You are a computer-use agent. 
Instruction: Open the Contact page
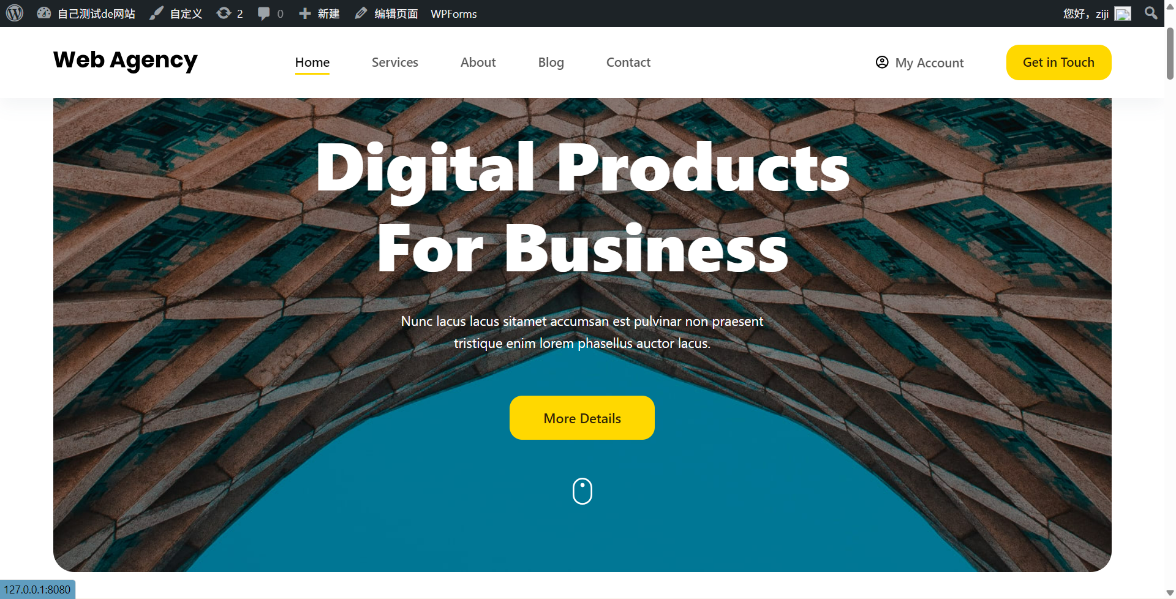tap(628, 62)
